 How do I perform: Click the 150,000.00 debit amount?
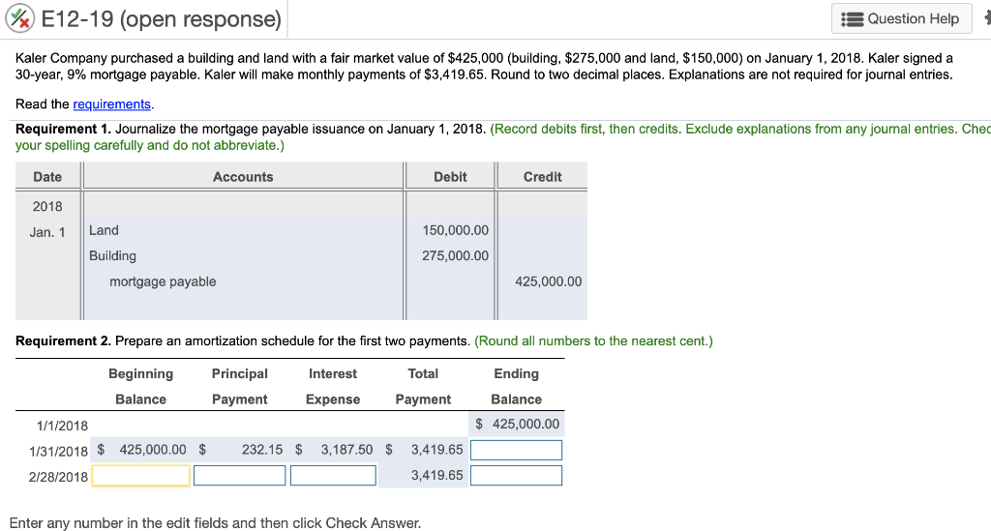pos(455,230)
